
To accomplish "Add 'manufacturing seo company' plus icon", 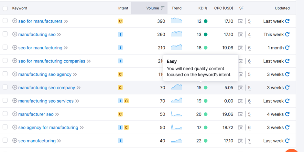I will click(x=15, y=87).
